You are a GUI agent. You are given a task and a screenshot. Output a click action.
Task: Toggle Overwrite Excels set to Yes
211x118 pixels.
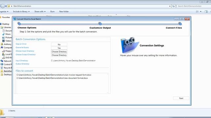[59, 48]
